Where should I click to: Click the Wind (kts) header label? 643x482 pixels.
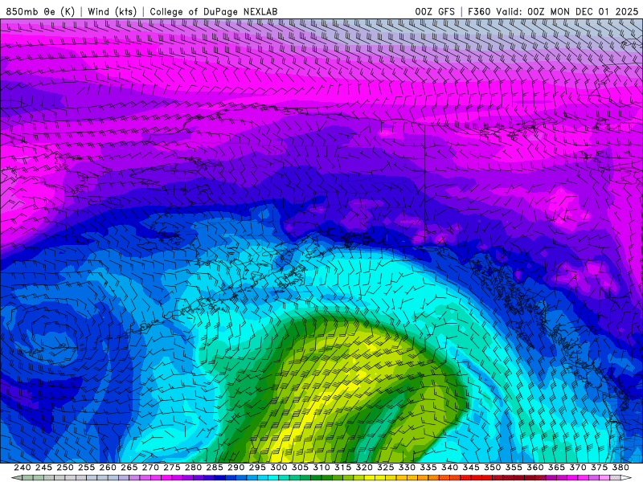coord(112,11)
